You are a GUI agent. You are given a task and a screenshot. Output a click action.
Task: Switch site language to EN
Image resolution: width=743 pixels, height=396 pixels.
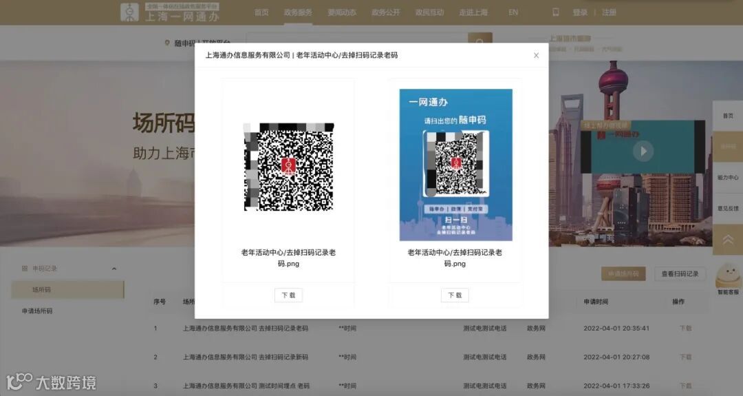click(x=513, y=12)
